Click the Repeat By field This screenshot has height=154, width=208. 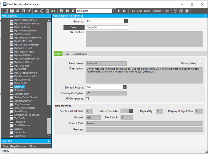(159, 111)
